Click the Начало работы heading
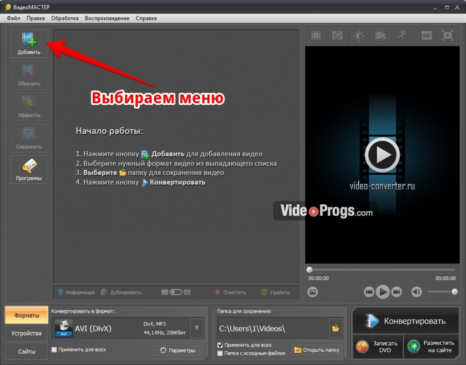 pos(109,131)
